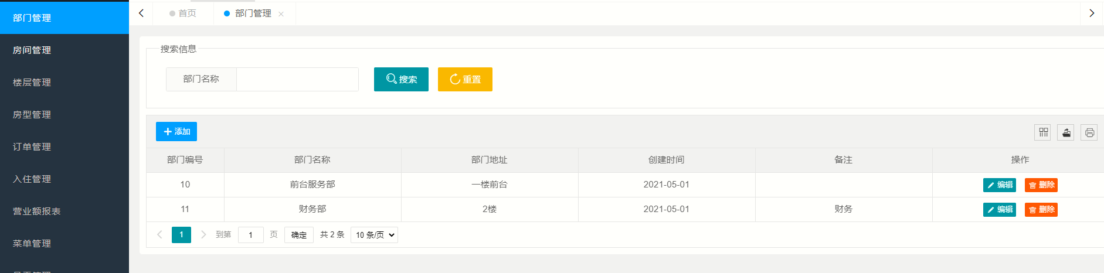Click the 部门名称 column header
This screenshot has width=1104, height=273.
point(312,160)
